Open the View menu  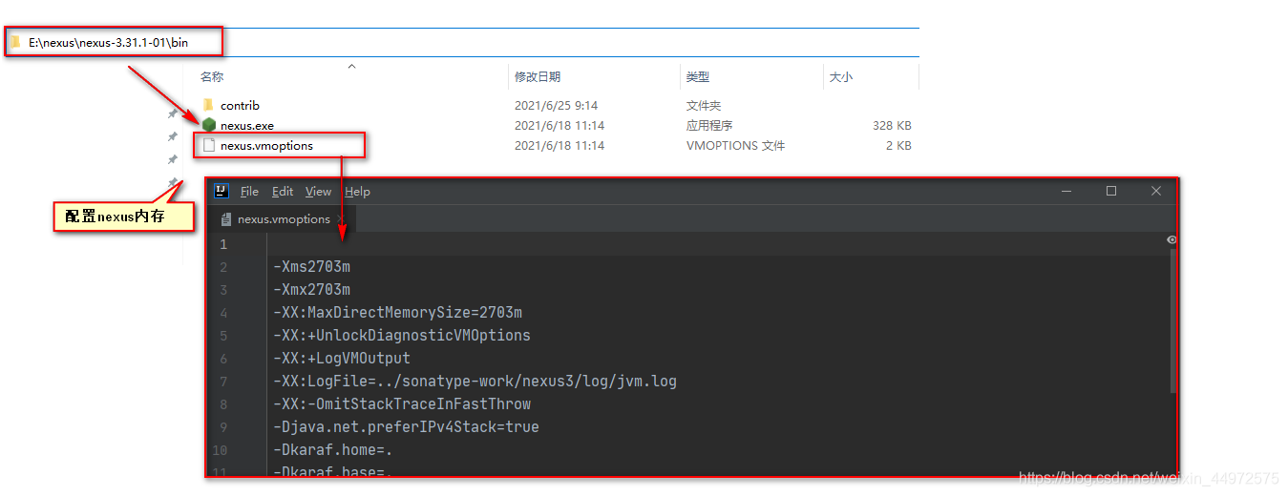[318, 192]
